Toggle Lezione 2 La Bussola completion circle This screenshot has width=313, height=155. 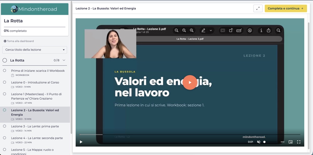[x=5, y=110]
